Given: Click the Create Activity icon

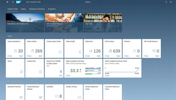Looking at the screenshot, I should tap(80, 97).
